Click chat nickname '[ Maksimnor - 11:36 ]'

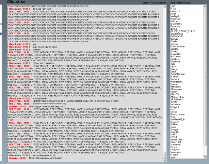coord(19,63)
